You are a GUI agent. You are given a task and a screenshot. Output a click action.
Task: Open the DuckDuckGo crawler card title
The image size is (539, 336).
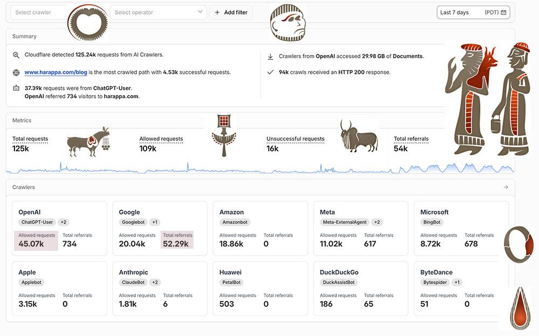click(339, 272)
